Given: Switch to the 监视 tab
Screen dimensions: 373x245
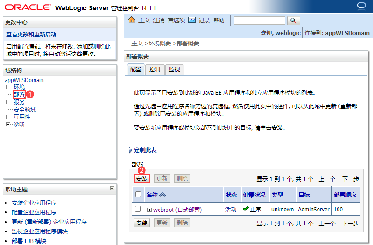Looking at the screenshot, I should click(174, 70).
